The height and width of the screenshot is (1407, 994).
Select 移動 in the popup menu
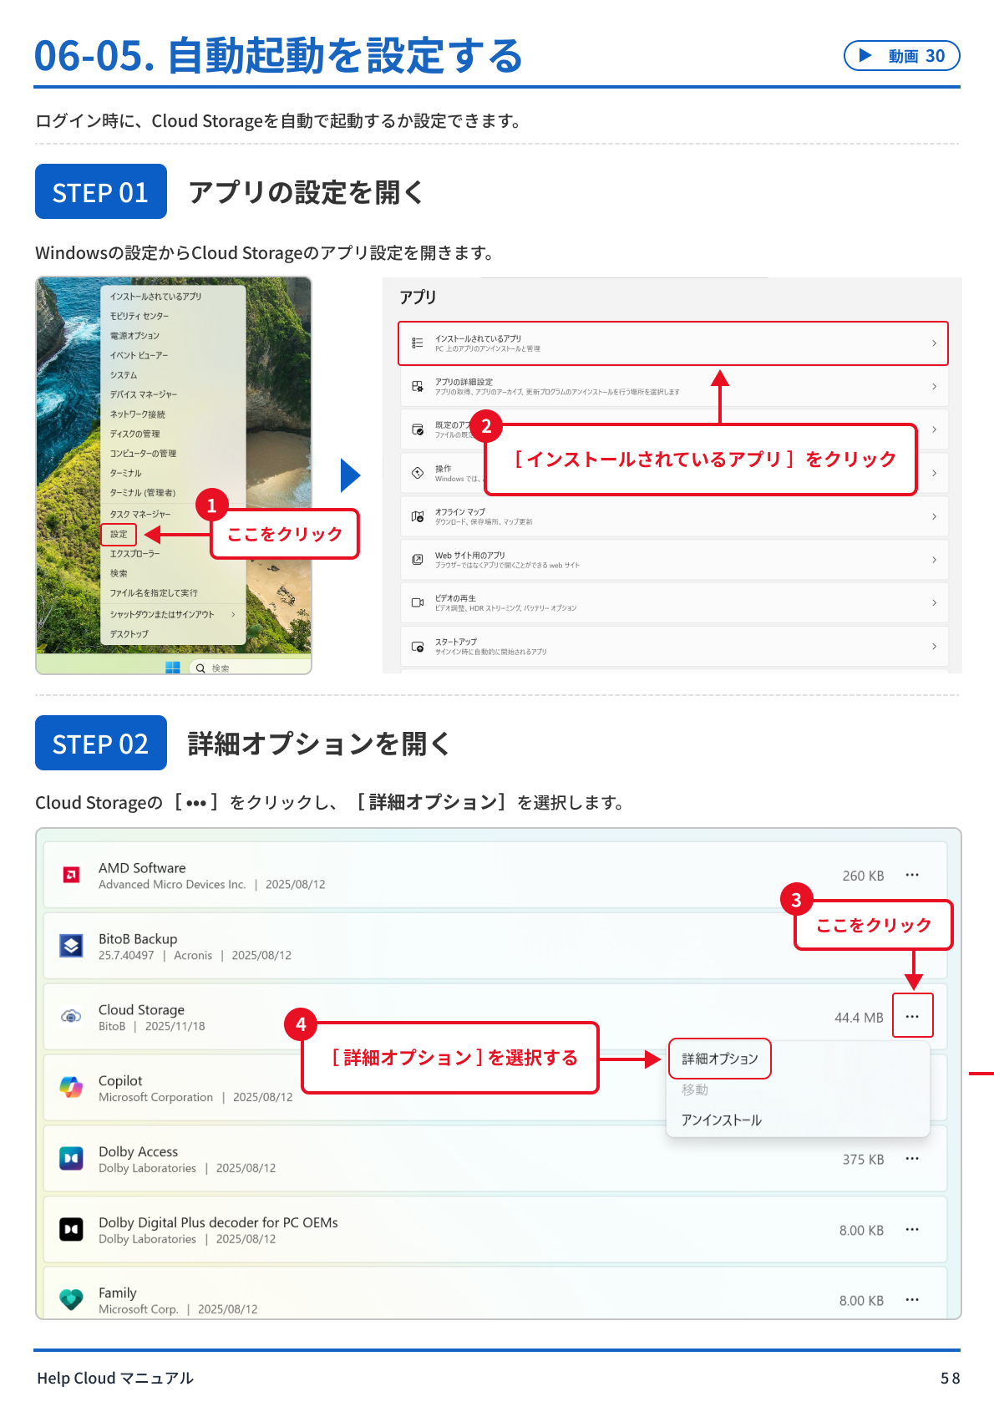[x=695, y=1090]
